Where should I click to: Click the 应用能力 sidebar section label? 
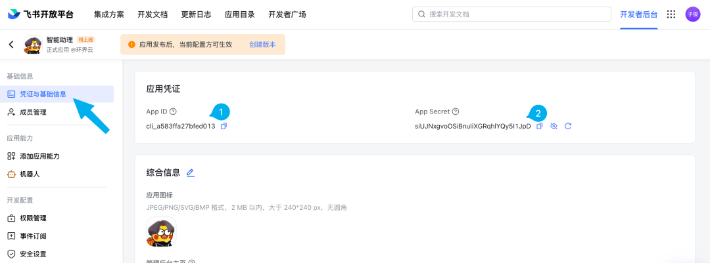[20, 138]
